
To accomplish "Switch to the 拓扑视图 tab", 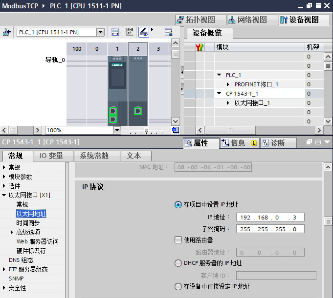I will [200, 20].
